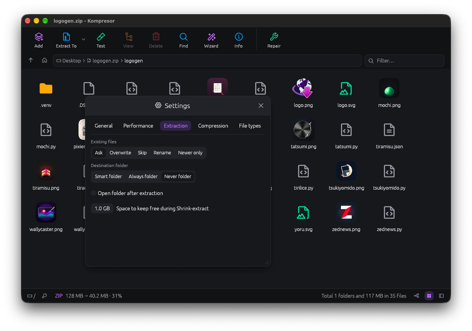This screenshot has width=472, height=331.
Task: Click the Extract To toolbar icon
Action: point(66,37)
